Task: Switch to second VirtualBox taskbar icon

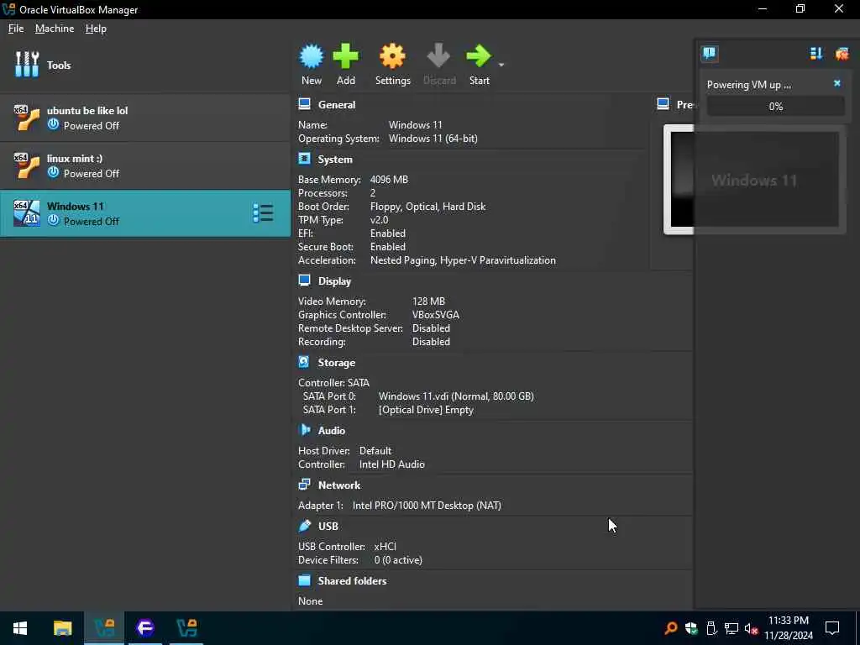Action: (186, 628)
